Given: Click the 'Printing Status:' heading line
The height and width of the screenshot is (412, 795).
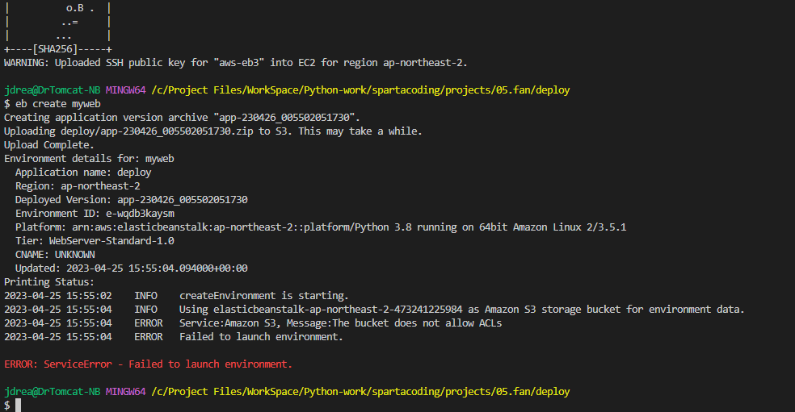Looking at the screenshot, I should [x=49, y=282].
